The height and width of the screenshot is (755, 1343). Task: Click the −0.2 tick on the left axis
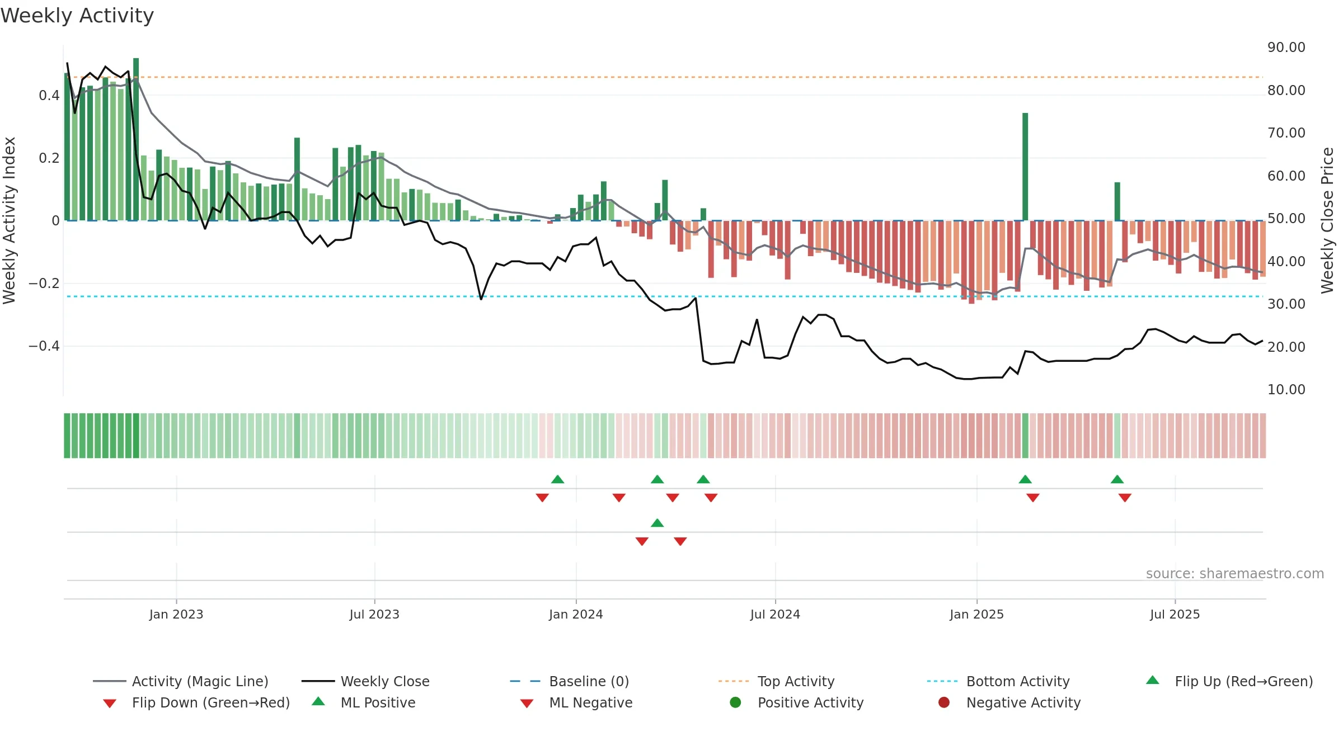44,284
